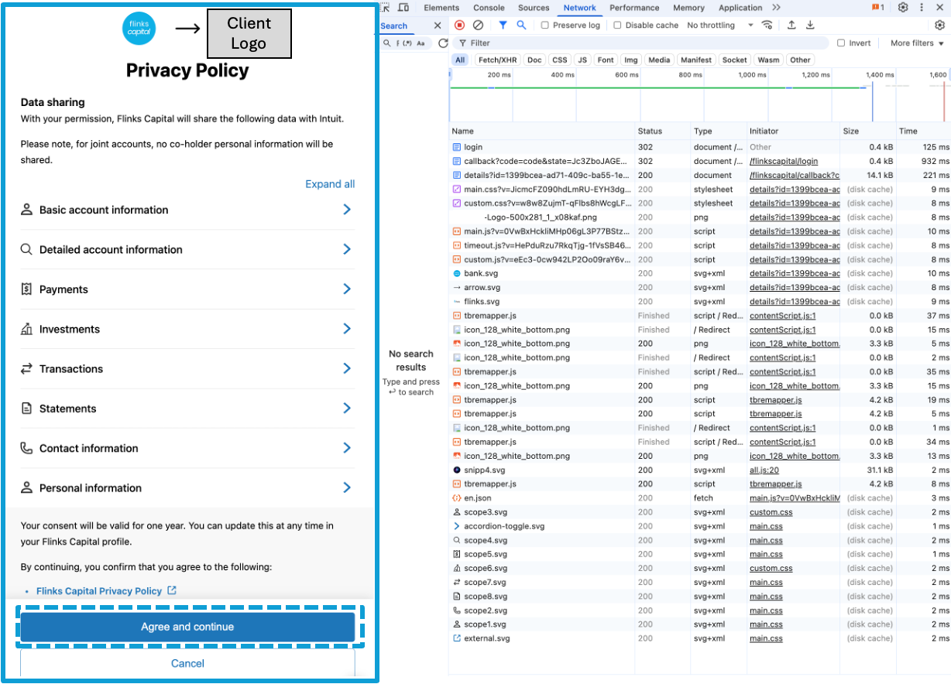Open the Performance tab

tap(634, 8)
